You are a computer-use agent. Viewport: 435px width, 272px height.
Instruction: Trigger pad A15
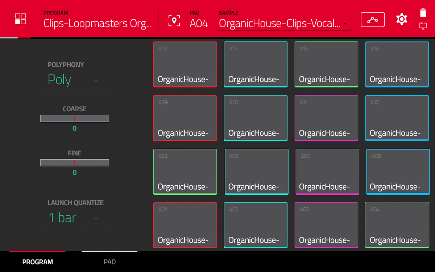(x=326, y=64)
